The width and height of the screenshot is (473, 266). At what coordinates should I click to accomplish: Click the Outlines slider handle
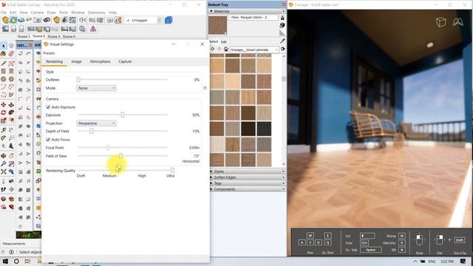pyautogui.click(x=78, y=80)
